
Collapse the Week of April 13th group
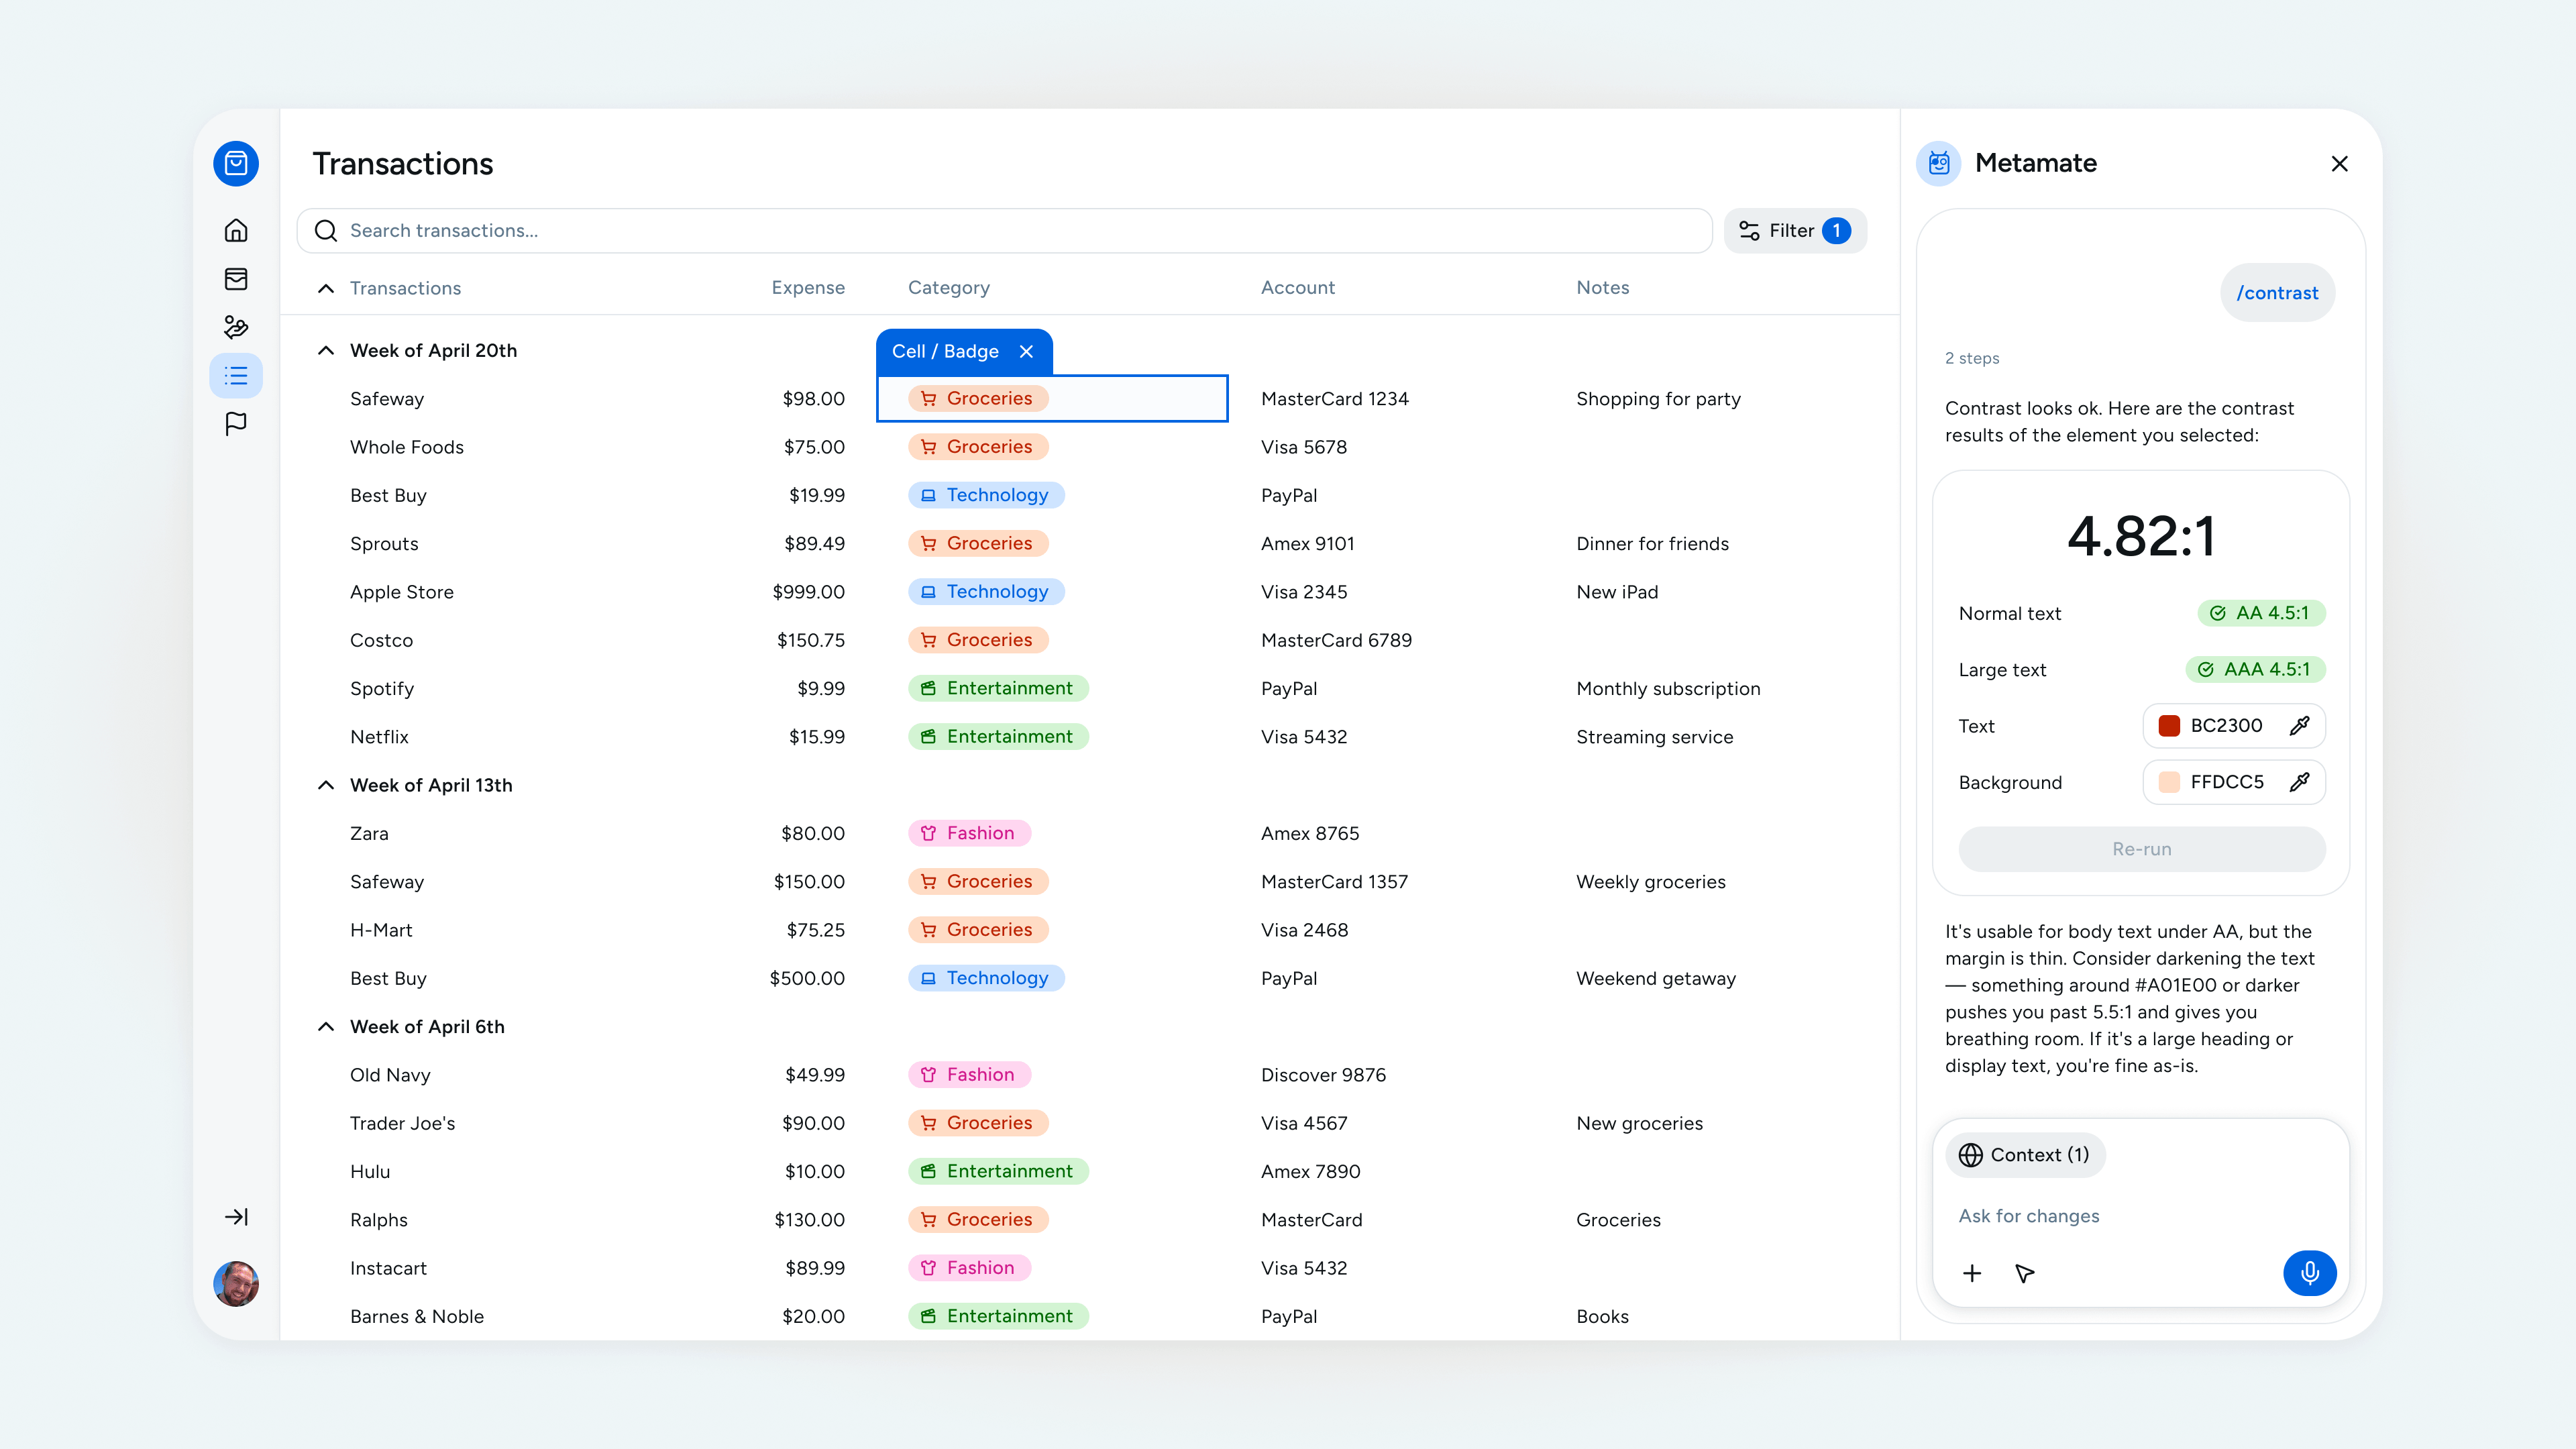pyautogui.click(x=326, y=785)
